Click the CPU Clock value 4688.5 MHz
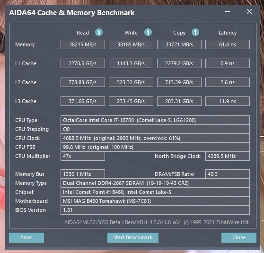This screenshot has width=264, height=253. pos(155,138)
